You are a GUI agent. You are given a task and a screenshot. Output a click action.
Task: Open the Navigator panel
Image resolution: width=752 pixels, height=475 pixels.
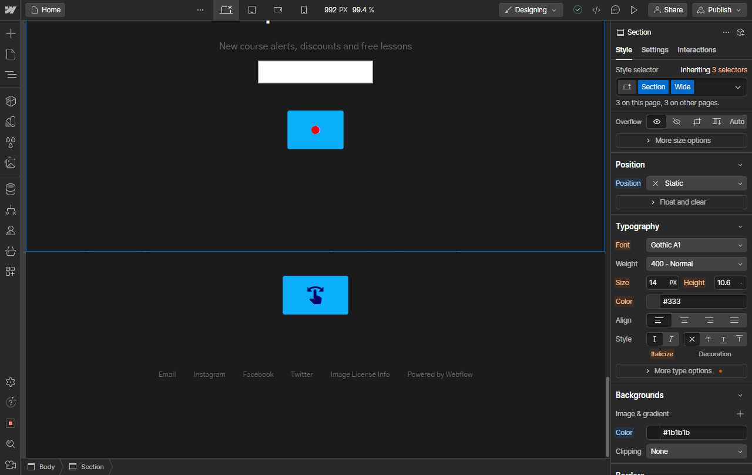[x=10, y=75]
